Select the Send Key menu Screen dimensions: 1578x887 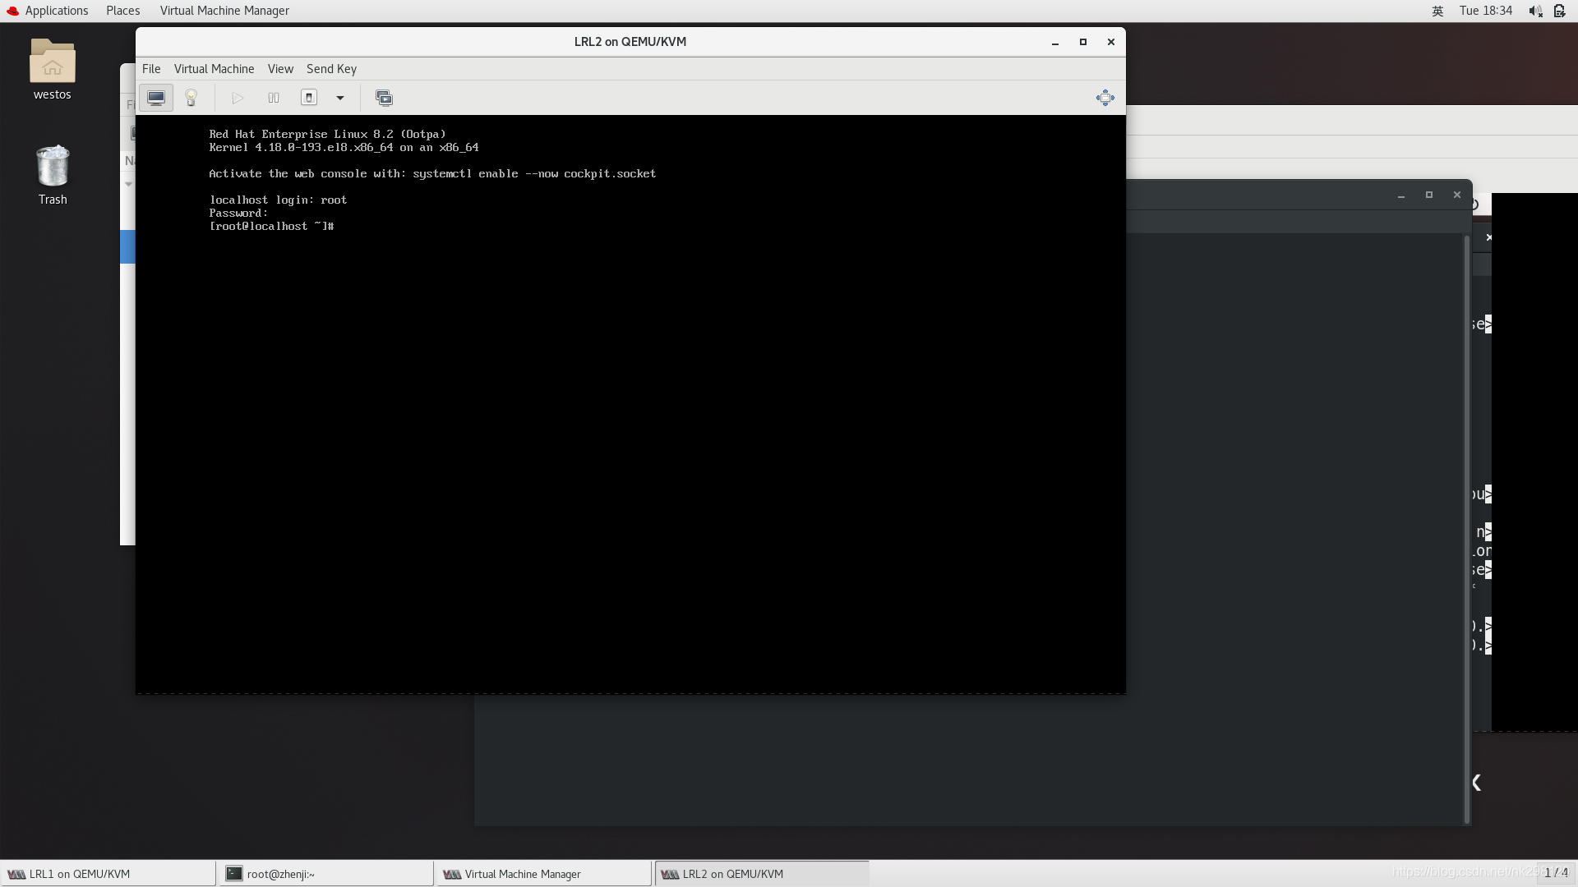330,67
